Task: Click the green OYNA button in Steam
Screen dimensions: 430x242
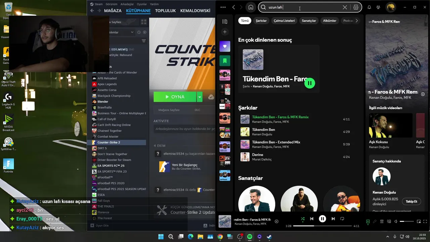Action: pos(175,97)
